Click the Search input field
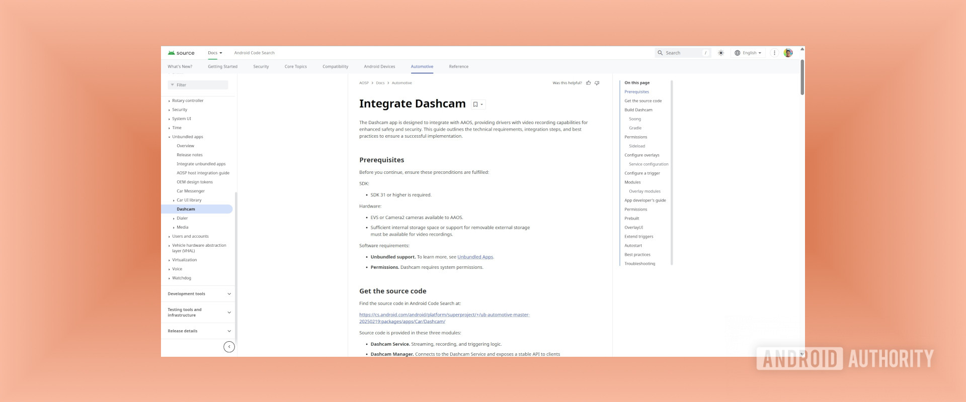 (683, 53)
